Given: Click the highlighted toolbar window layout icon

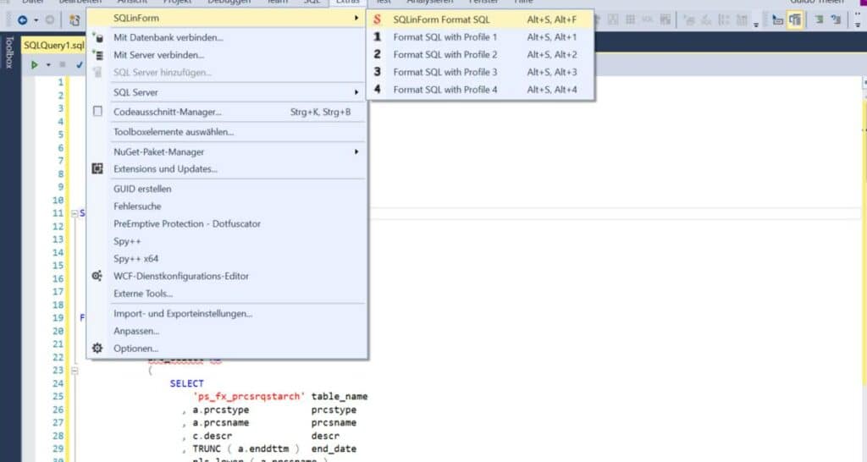Looking at the screenshot, I should 794,20.
